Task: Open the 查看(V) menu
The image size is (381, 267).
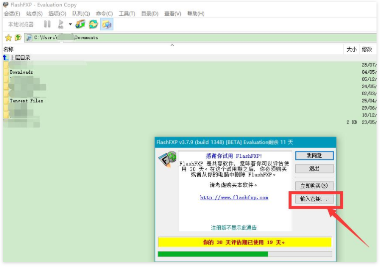Action: [172, 13]
